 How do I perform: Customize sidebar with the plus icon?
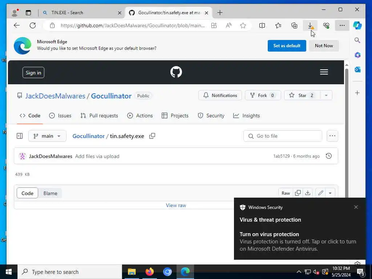pyautogui.click(x=357, y=93)
